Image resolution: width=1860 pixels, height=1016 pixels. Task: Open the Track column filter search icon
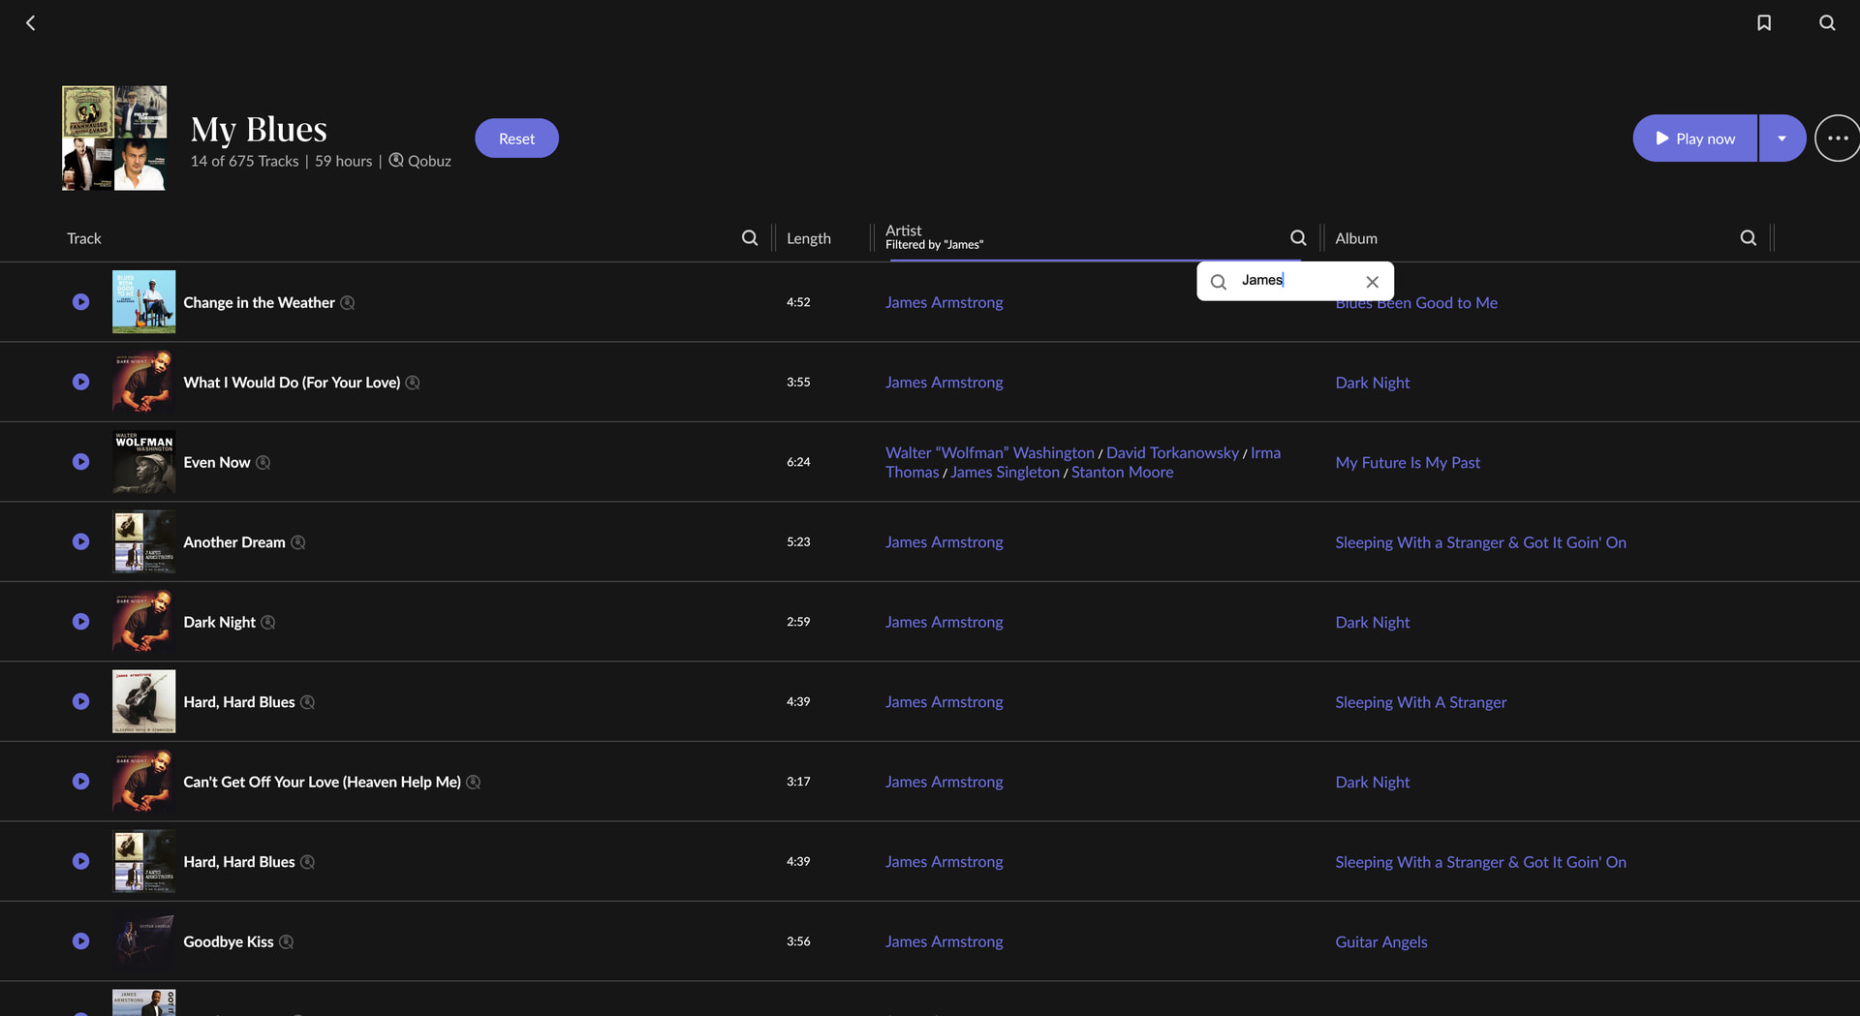pos(750,238)
